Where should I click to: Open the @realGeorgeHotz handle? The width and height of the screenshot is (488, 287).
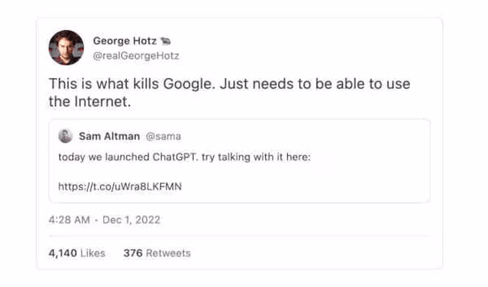click(136, 54)
